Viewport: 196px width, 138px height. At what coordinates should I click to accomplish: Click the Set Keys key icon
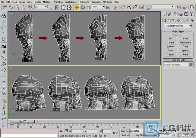(x=115, y=133)
